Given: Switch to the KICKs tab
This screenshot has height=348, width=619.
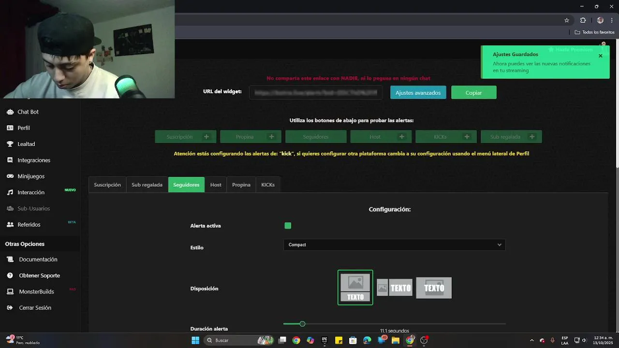Looking at the screenshot, I should point(268,185).
